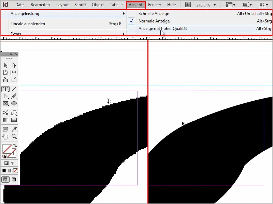The height and width of the screenshot is (204, 273).
Task: Activate the Zoom magnifier tool
Action: 14,137
